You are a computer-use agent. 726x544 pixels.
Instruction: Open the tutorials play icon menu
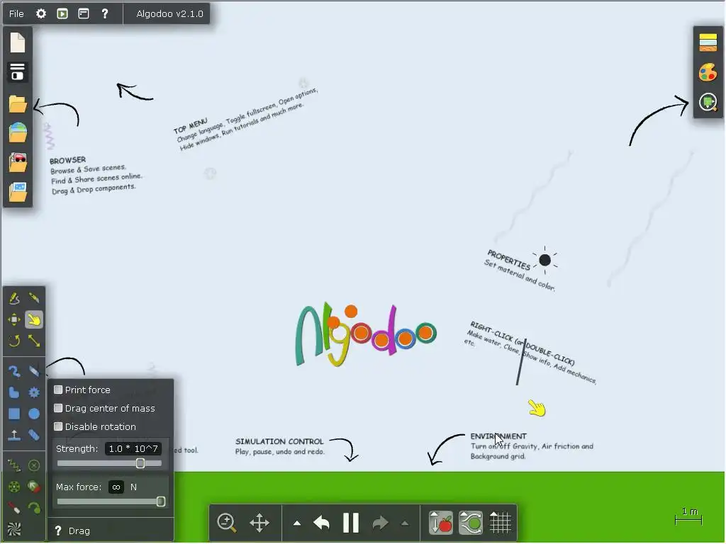tap(62, 14)
